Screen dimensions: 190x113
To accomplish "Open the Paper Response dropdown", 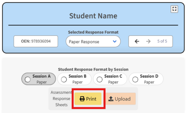I will click(x=93, y=41).
